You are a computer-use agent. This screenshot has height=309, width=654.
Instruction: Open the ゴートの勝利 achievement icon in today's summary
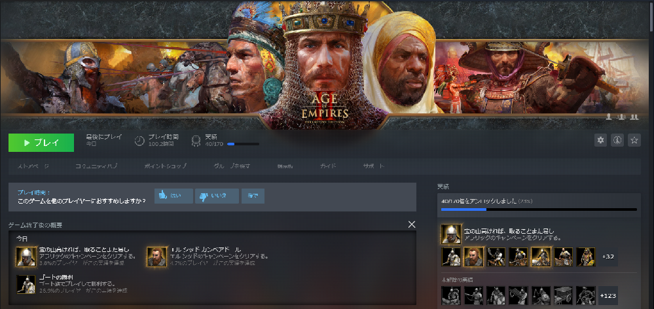point(26,284)
